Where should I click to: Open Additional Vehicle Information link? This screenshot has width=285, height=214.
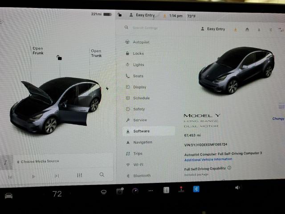(x=208, y=160)
